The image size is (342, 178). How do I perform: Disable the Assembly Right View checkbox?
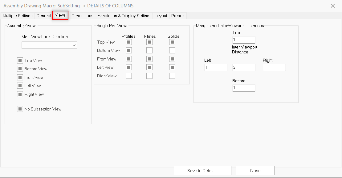coord(20,95)
